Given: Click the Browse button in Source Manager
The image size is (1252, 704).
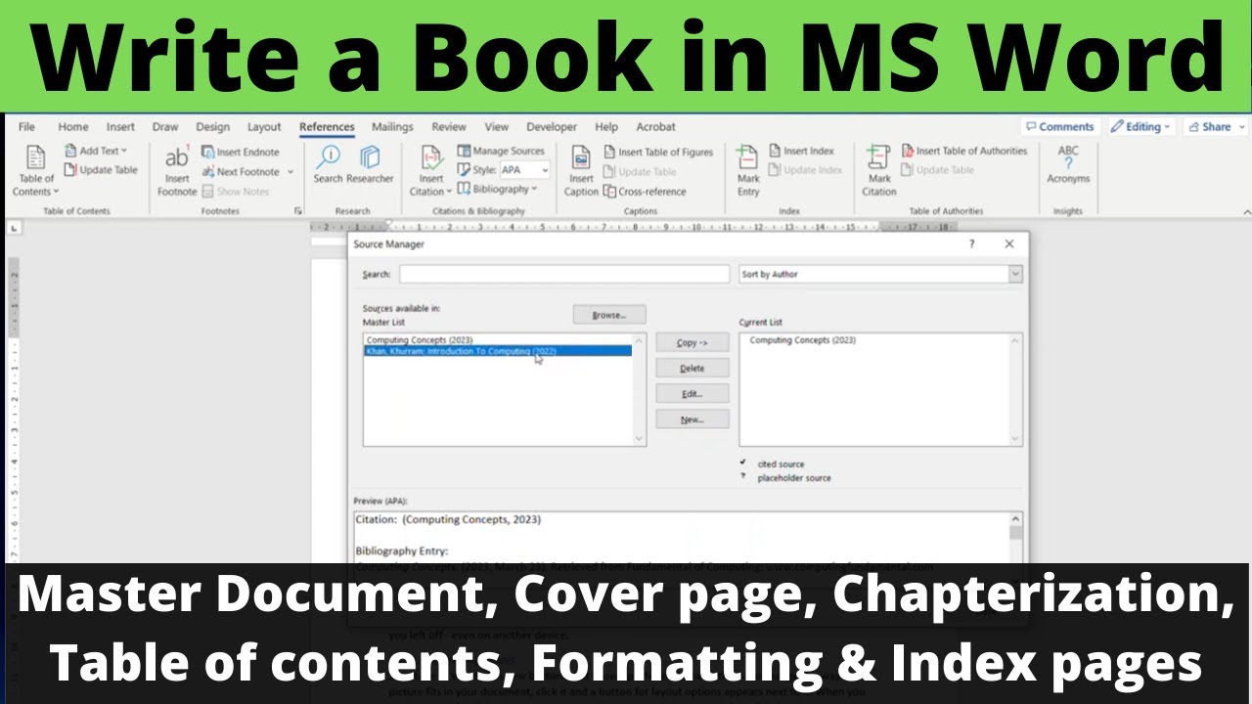Looking at the screenshot, I should click(x=609, y=314).
